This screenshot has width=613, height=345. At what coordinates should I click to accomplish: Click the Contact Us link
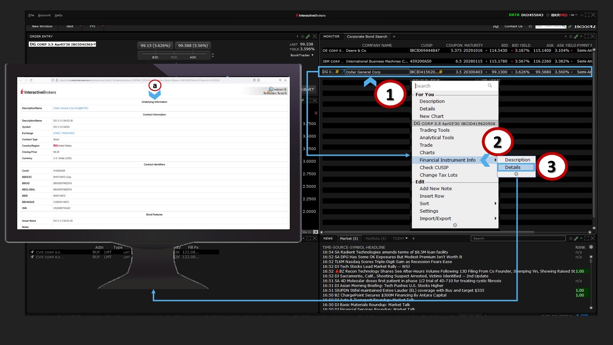point(513,26)
